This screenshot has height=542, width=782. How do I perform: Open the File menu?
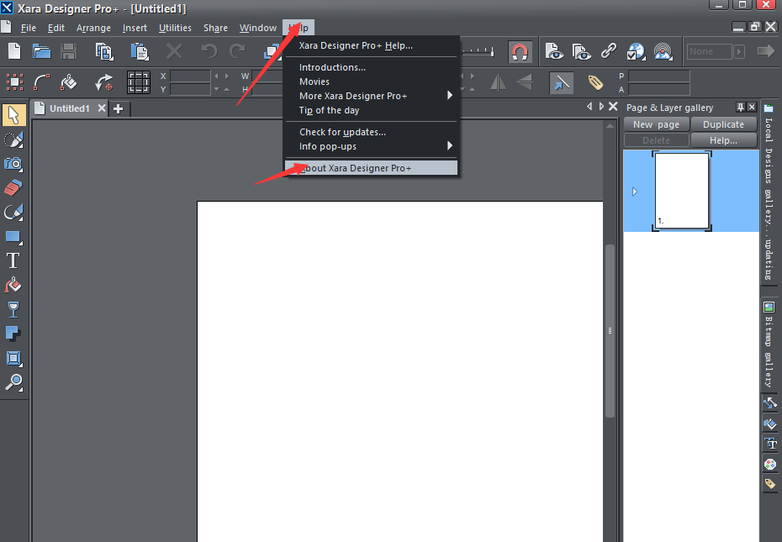[x=28, y=28]
